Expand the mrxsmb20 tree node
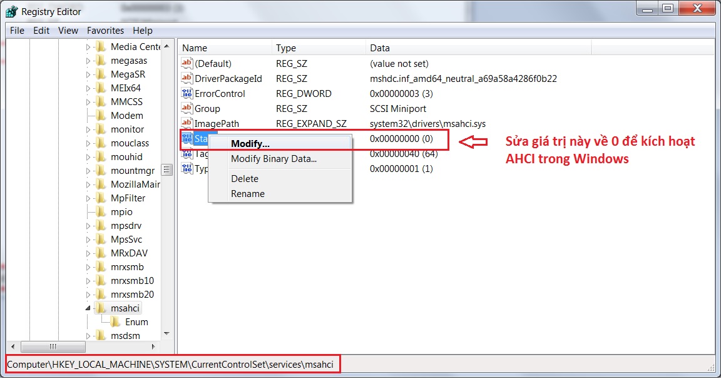 click(88, 295)
